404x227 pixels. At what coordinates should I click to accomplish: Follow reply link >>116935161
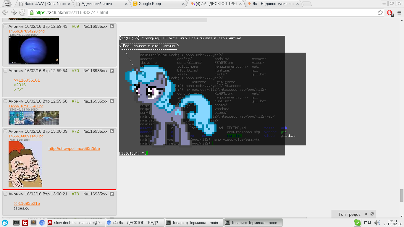27,80
